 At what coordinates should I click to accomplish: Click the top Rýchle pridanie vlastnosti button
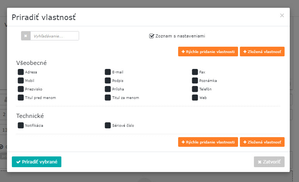pos(208,52)
